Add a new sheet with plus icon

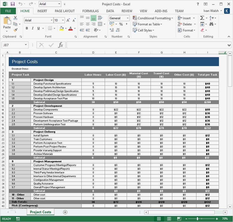point(65,212)
